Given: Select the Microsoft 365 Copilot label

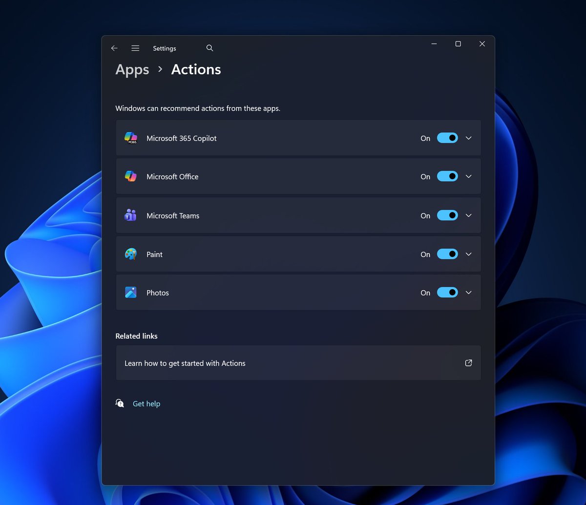Looking at the screenshot, I should [x=182, y=138].
